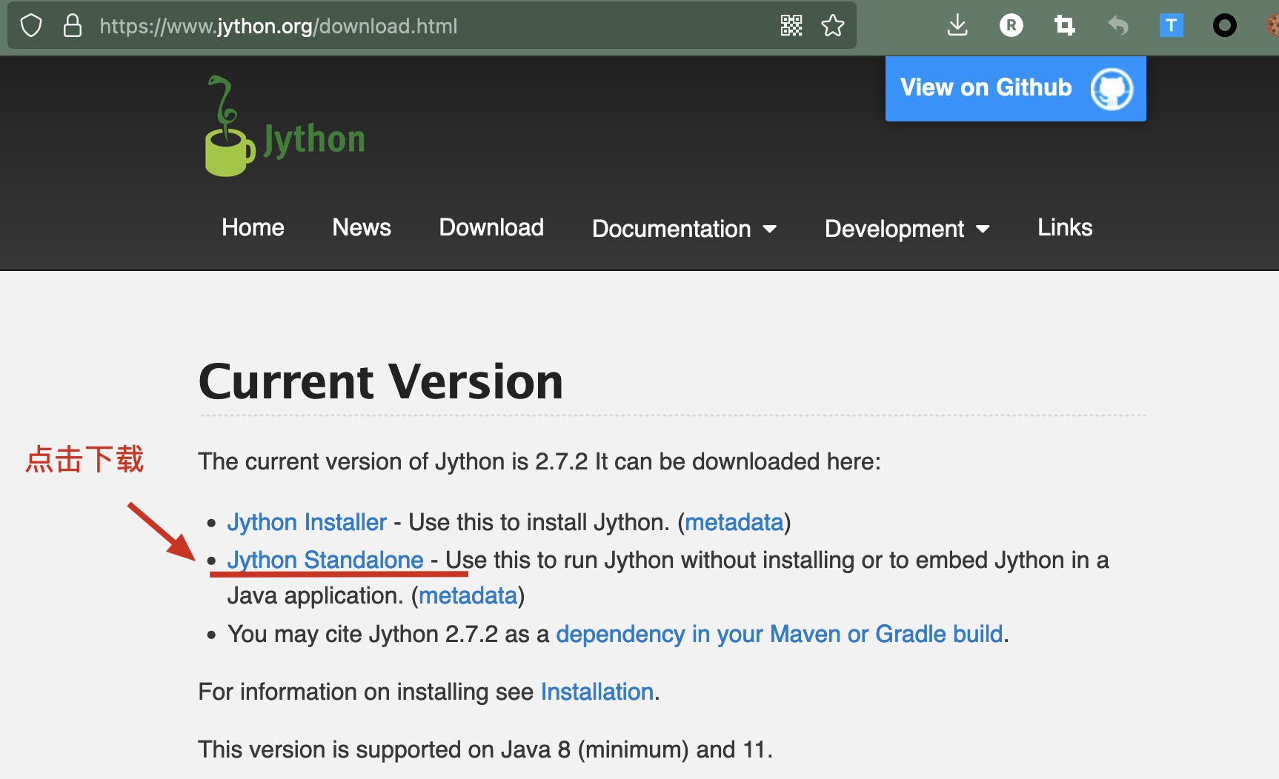Open the News navigation item

pos(361,228)
